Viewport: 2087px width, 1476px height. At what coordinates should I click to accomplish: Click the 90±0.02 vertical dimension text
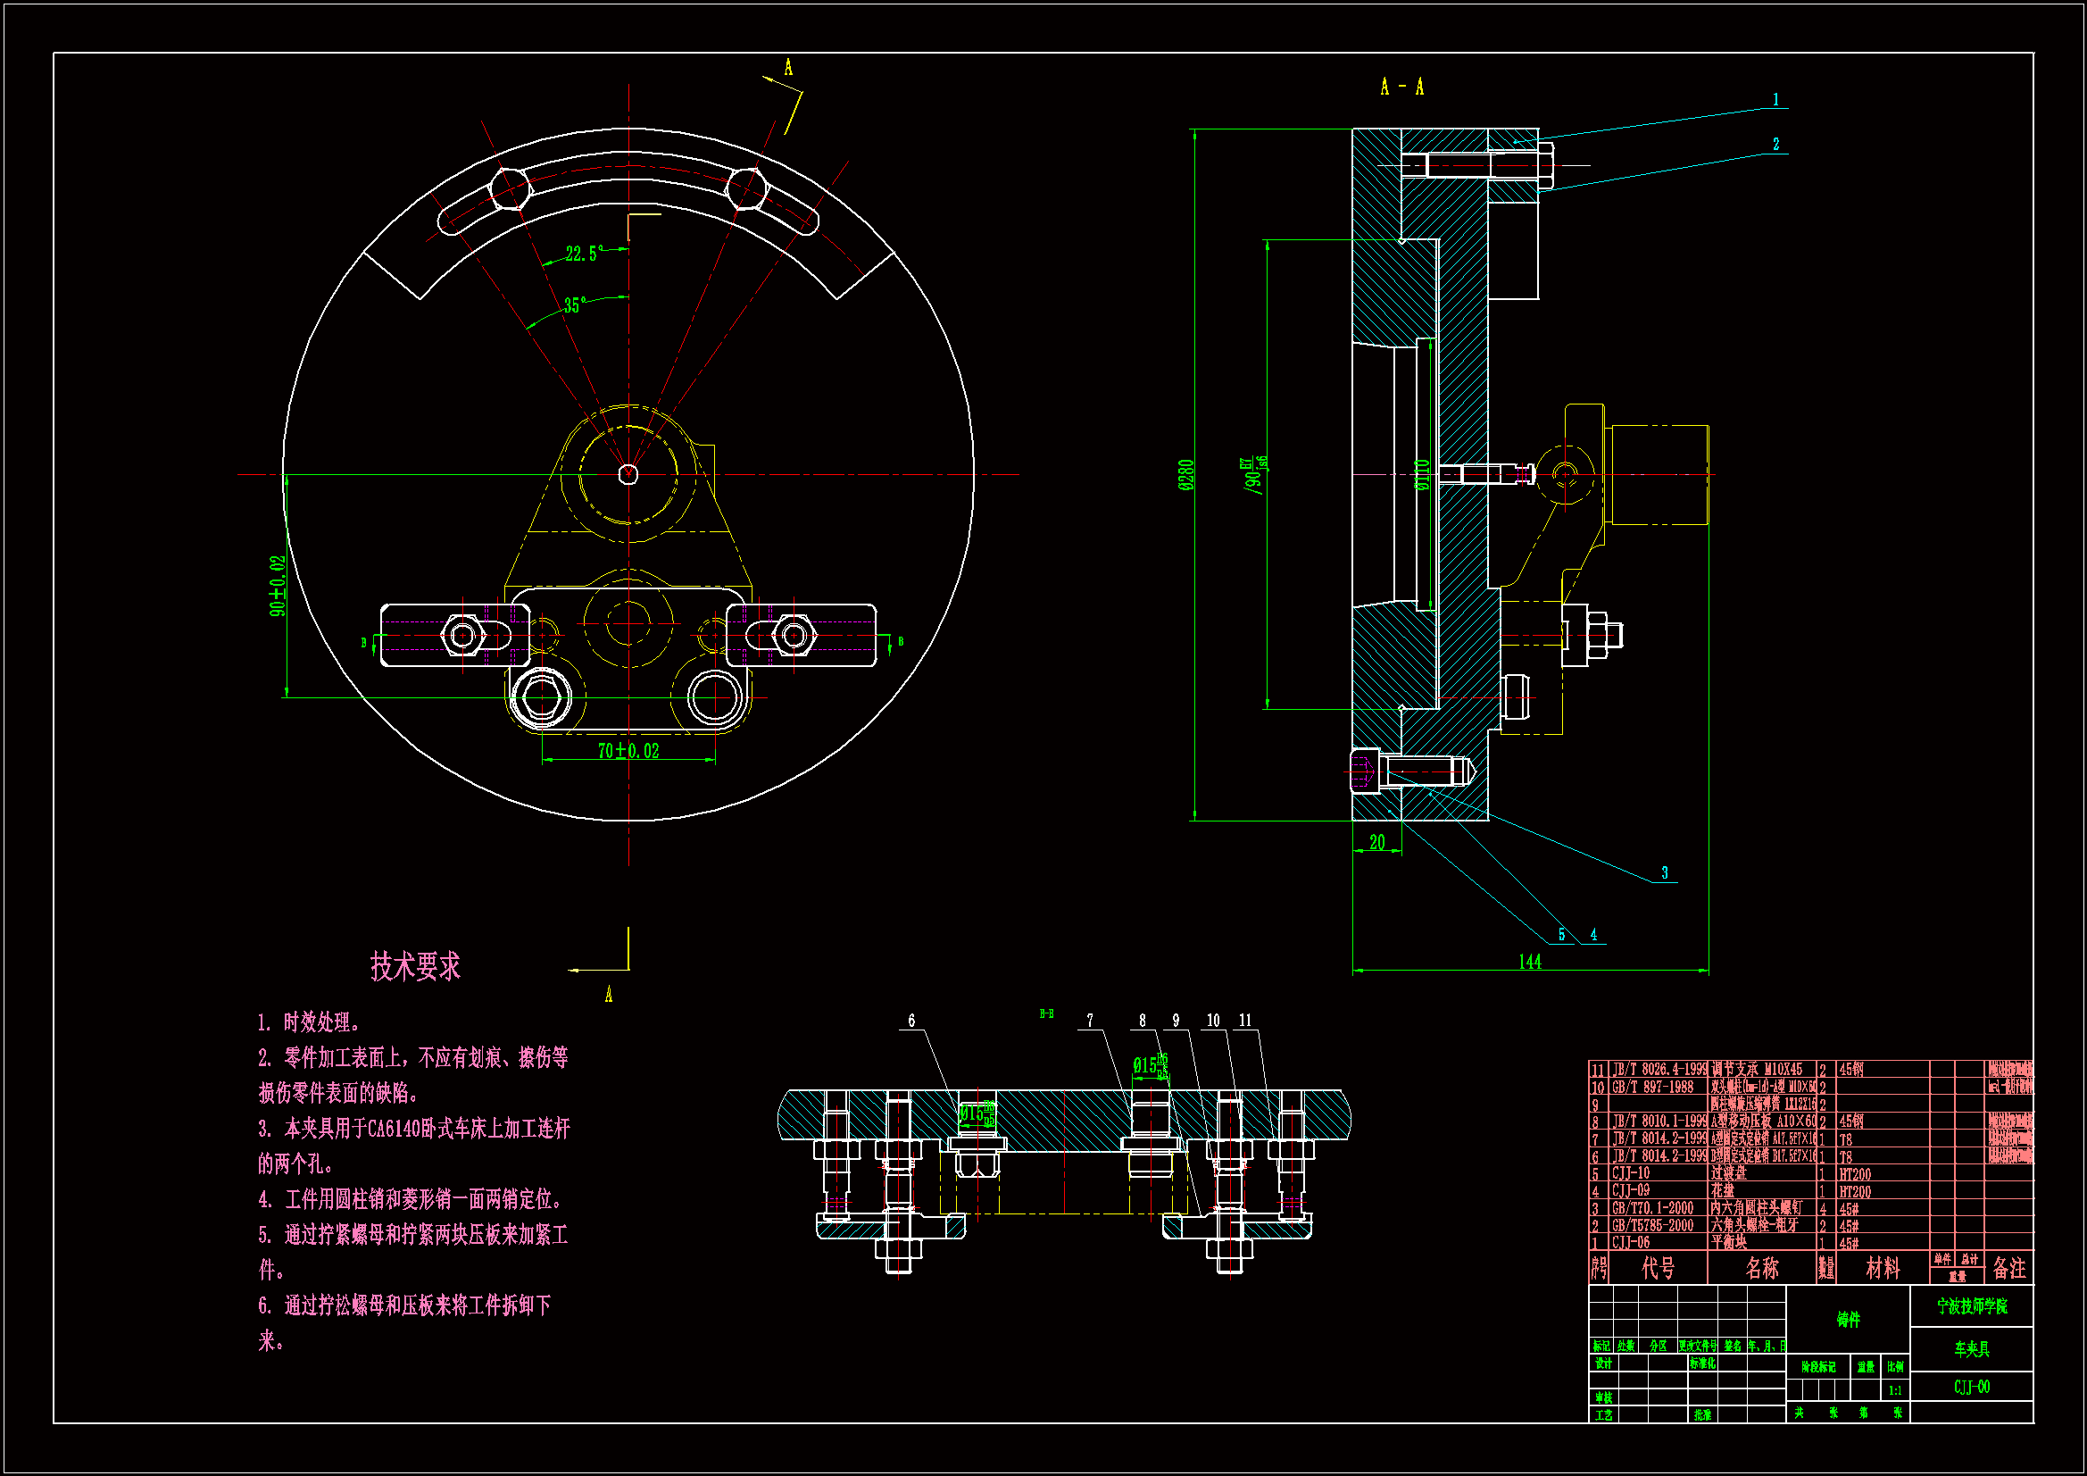278,587
